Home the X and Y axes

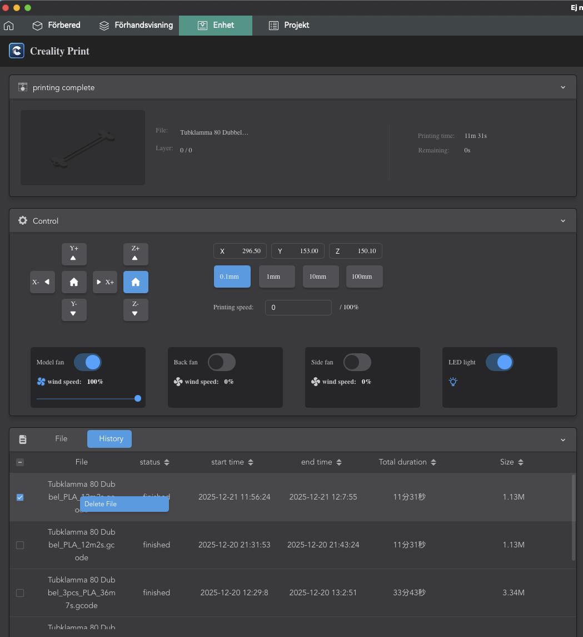pyautogui.click(x=74, y=282)
